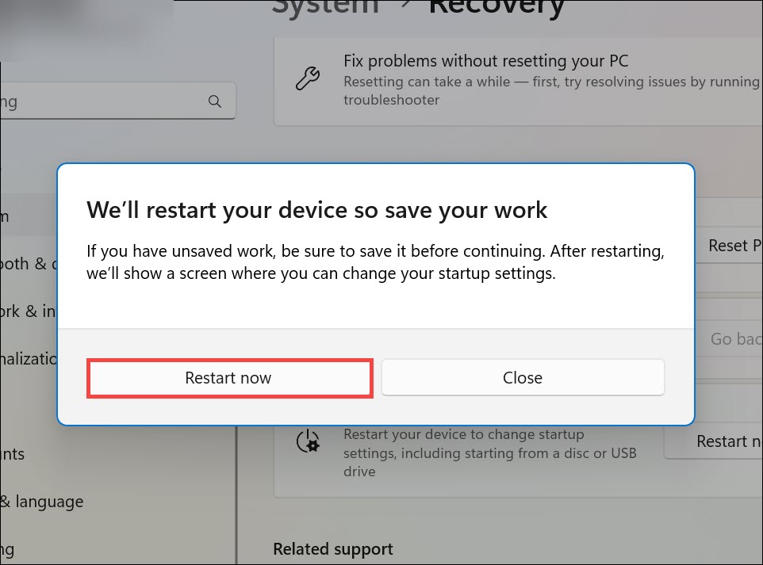Screen dimensions: 763x565
Task: Select Gaming in the sidebar
Action: tap(8, 548)
